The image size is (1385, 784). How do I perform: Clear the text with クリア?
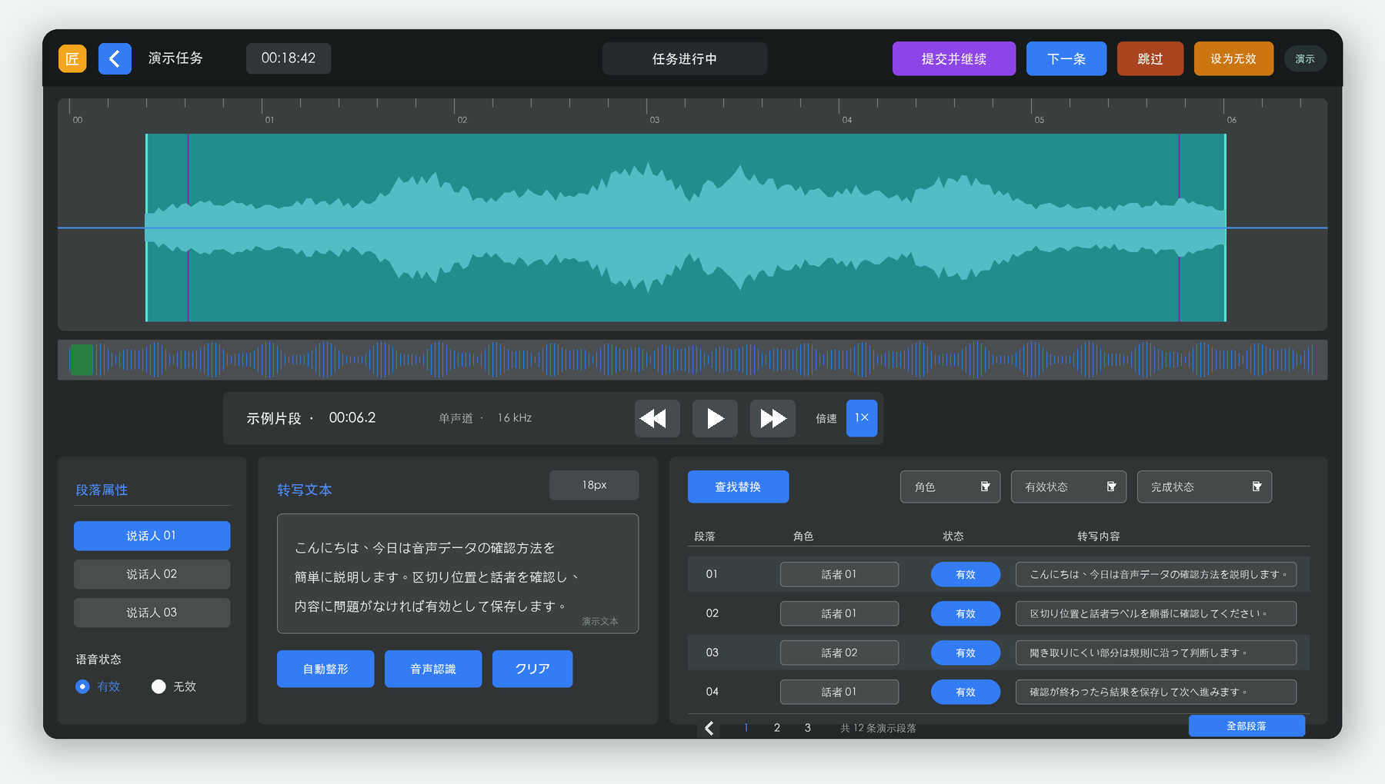[x=532, y=669]
